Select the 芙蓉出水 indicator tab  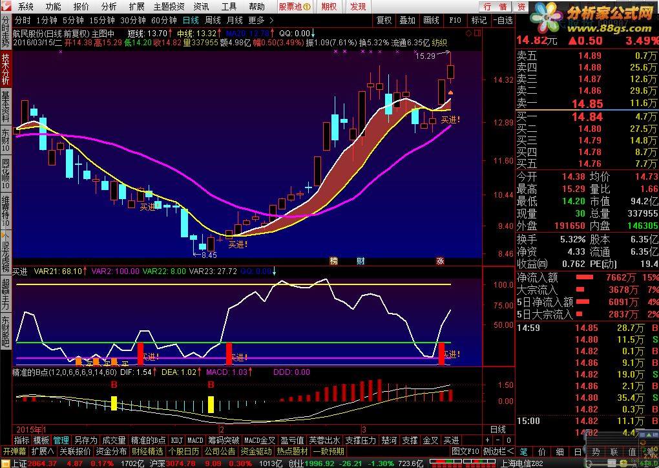coord(324,440)
